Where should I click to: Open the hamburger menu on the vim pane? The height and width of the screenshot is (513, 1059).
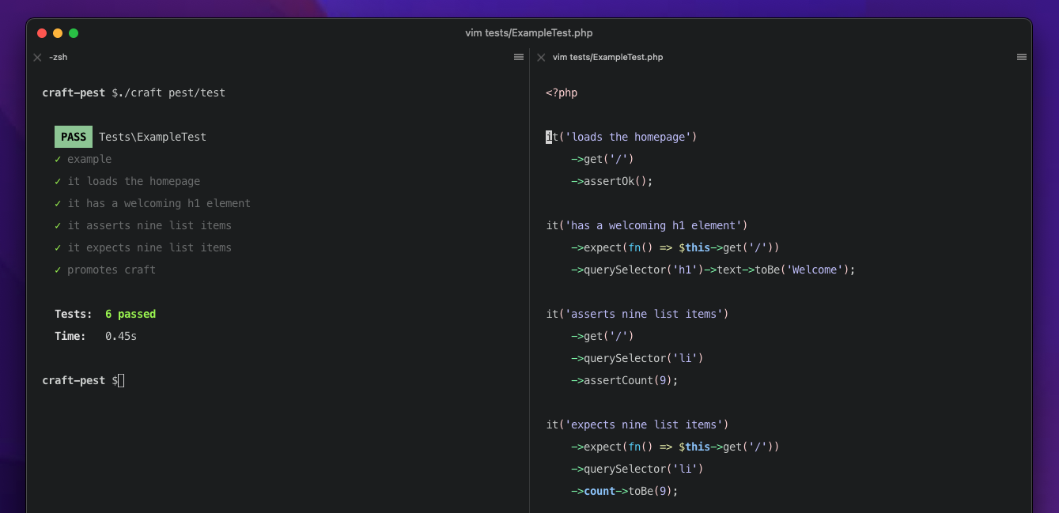tap(1022, 57)
